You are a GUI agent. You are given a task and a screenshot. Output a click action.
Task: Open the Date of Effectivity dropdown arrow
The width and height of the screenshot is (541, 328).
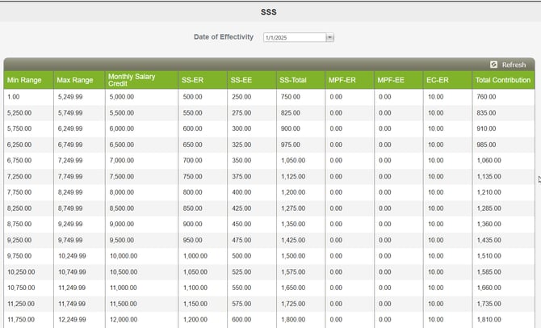pos(329,37)
